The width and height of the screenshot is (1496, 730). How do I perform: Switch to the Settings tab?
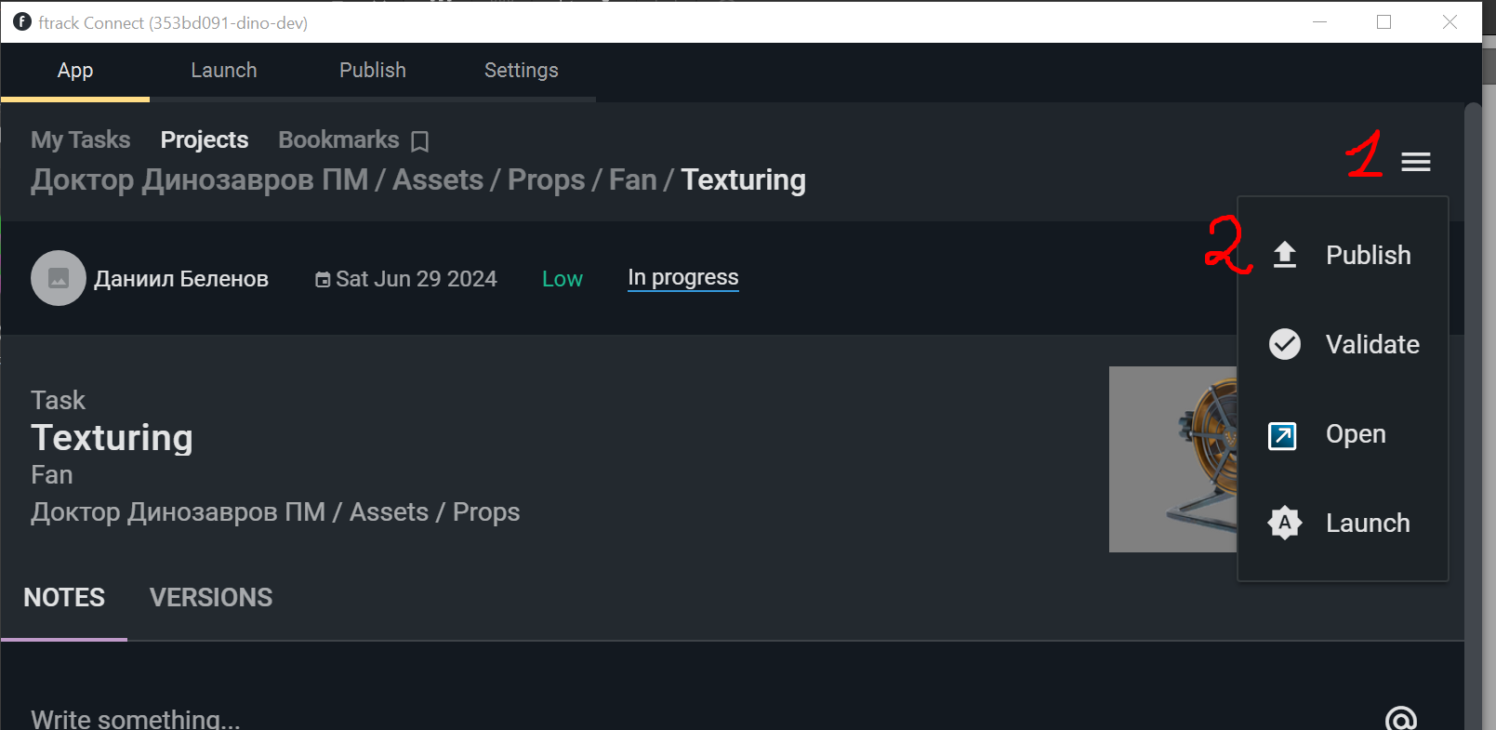click(x=522, y=71)
